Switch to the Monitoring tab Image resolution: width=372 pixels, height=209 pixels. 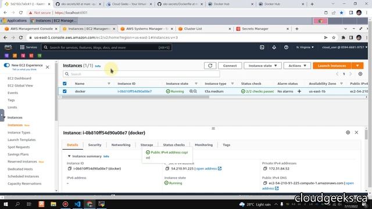click(203, 145)
